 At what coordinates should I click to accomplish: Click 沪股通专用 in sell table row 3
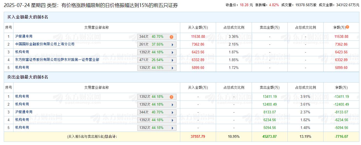24,112
